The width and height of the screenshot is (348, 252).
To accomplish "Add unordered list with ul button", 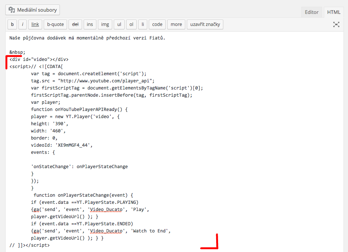I will [119, 24].
